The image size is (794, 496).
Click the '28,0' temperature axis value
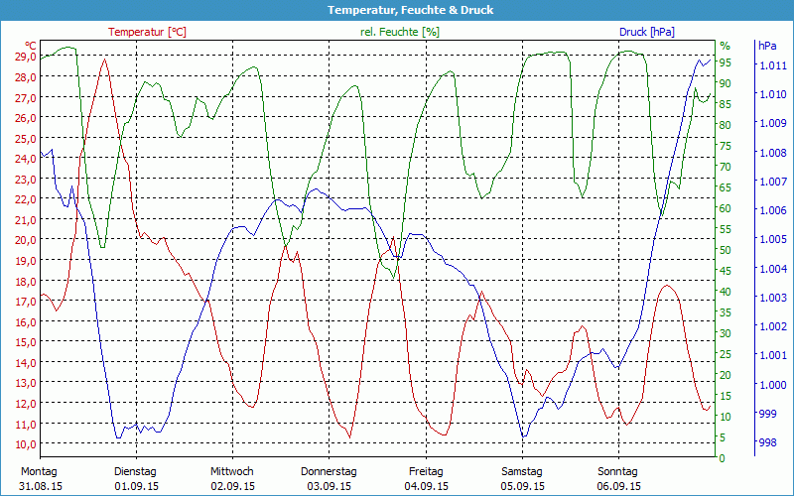coord(26,77)
